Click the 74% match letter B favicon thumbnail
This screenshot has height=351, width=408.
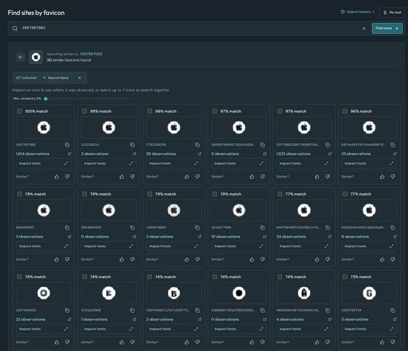pyautogui.click(x=174, y=293)
